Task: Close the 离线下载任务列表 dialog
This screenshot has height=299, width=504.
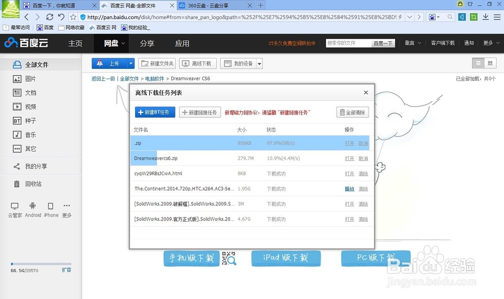Action: 366,93
